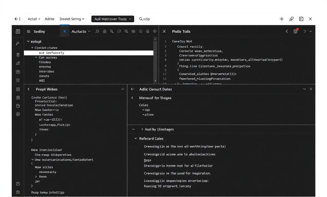
Task: Expand the Poopt Webes panel chevron
Action: [123, 89]
